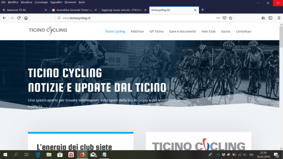Go back to the previous page

(4, 18)
